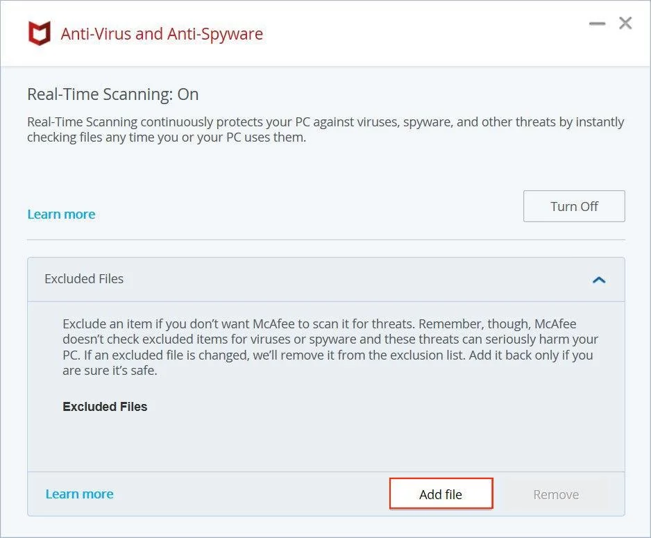Click footer space between Learn more and Add file
This screenshot has width=651, height=538.
[250, 494]
